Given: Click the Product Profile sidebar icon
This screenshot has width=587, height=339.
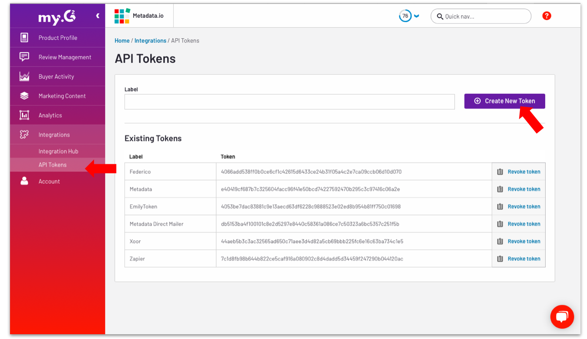Looking at the screenshot, I should click(24, 38).
